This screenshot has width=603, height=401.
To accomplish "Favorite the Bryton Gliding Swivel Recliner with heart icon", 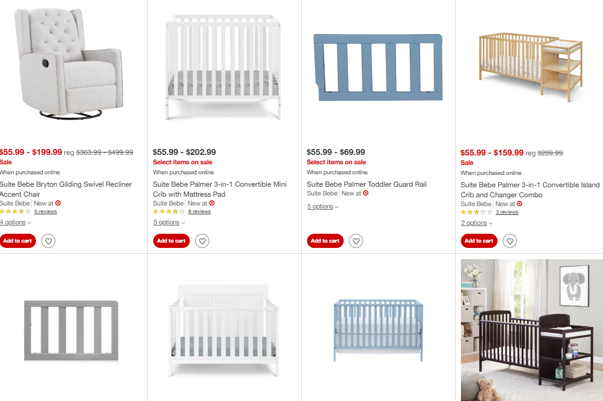I will coord(48,241).
